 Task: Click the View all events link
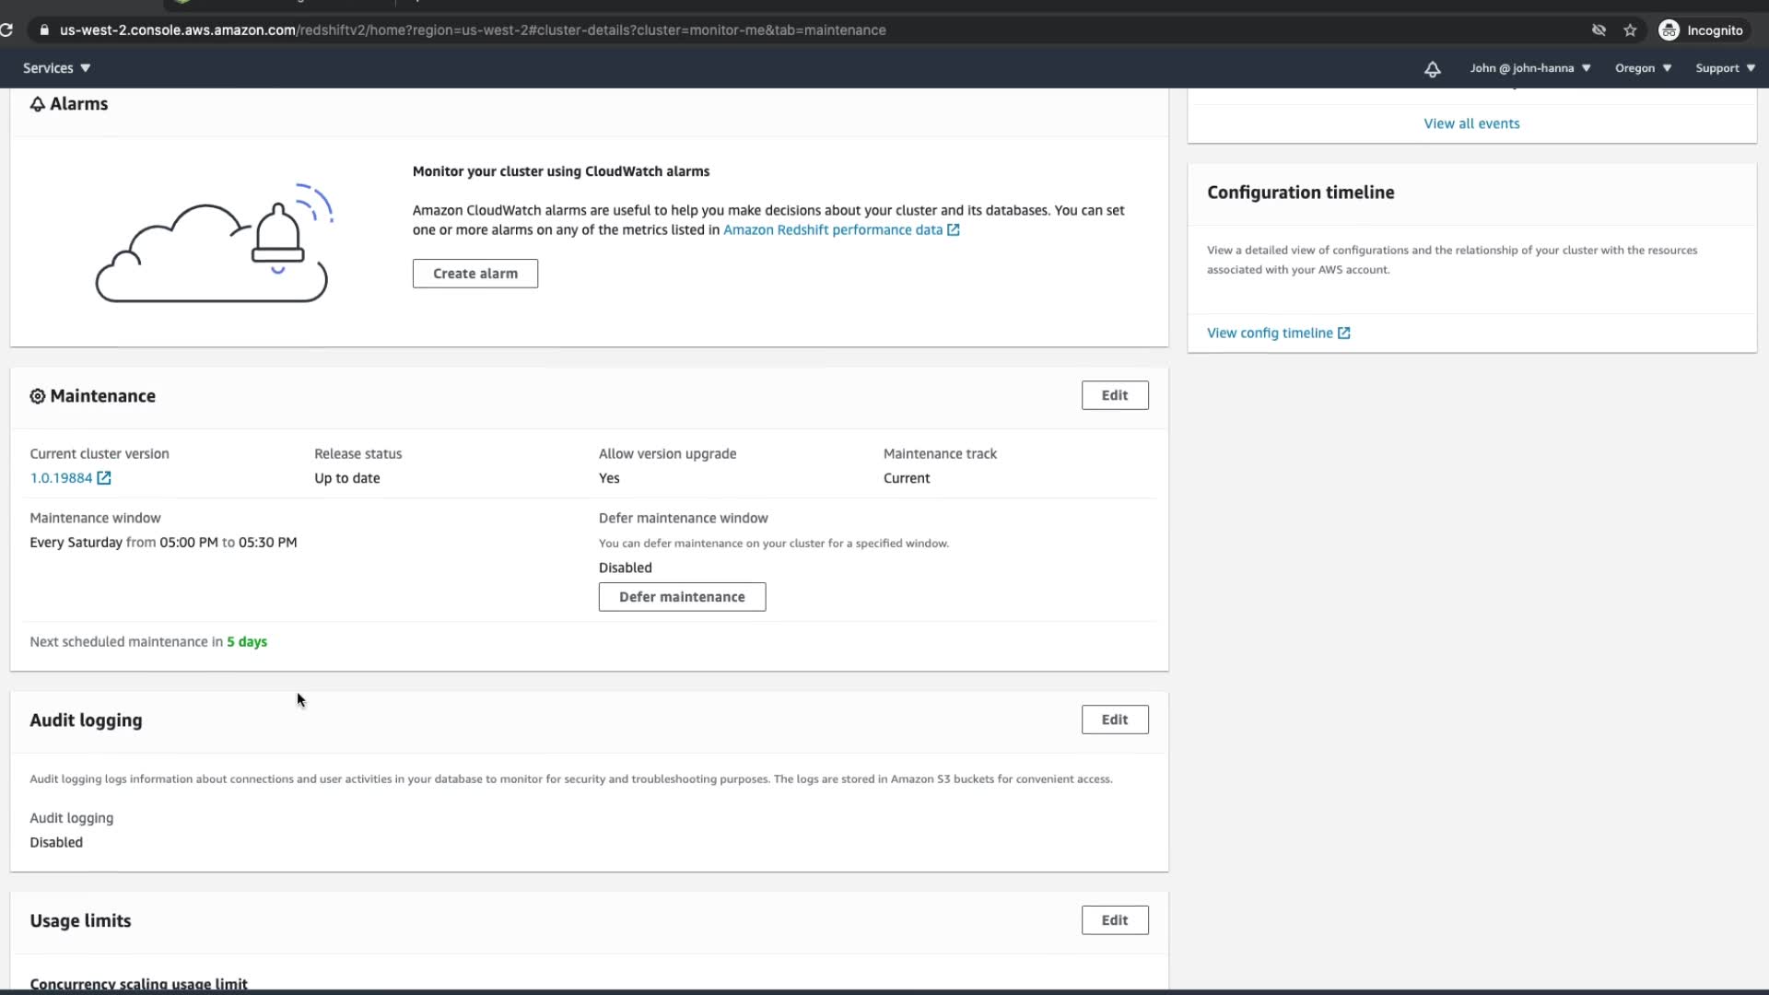[x=1471, y=123]
